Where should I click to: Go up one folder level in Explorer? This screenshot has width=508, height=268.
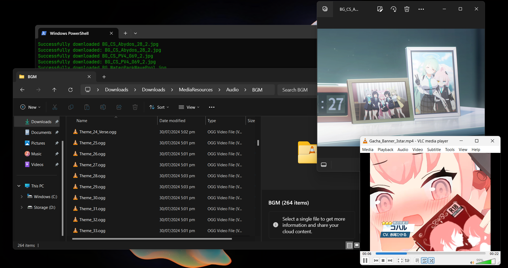54,90
